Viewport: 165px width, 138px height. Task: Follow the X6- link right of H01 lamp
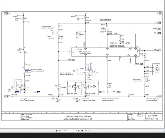click(x=119, y=92)
